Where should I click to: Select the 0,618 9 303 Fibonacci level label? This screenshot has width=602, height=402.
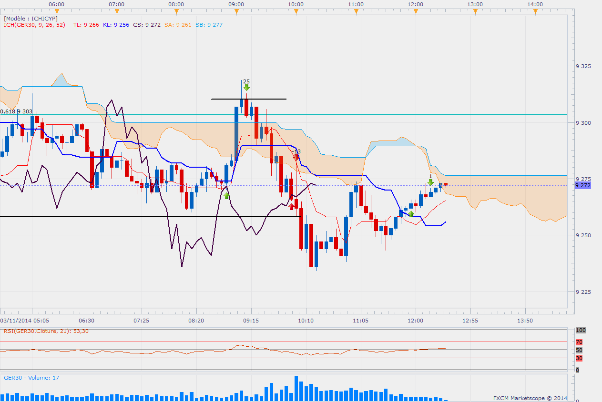pos(16,111)
